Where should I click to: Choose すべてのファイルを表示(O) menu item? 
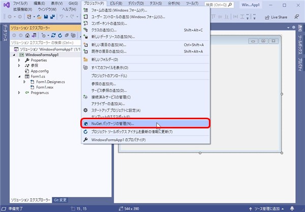tap(145, 68)
